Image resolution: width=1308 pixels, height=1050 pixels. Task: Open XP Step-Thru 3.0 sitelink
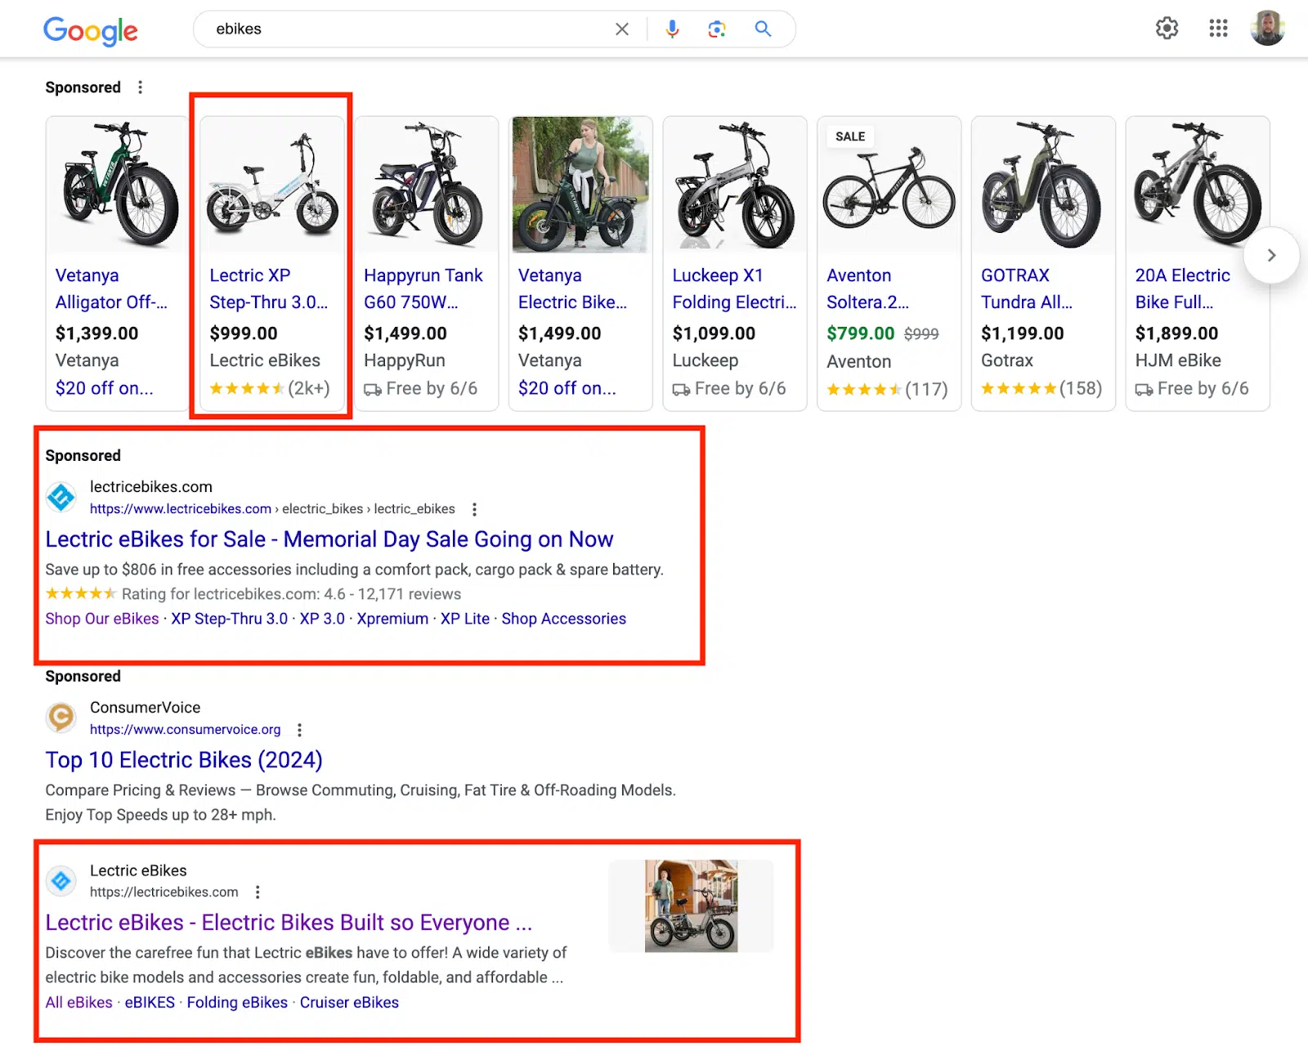(229, 619)
